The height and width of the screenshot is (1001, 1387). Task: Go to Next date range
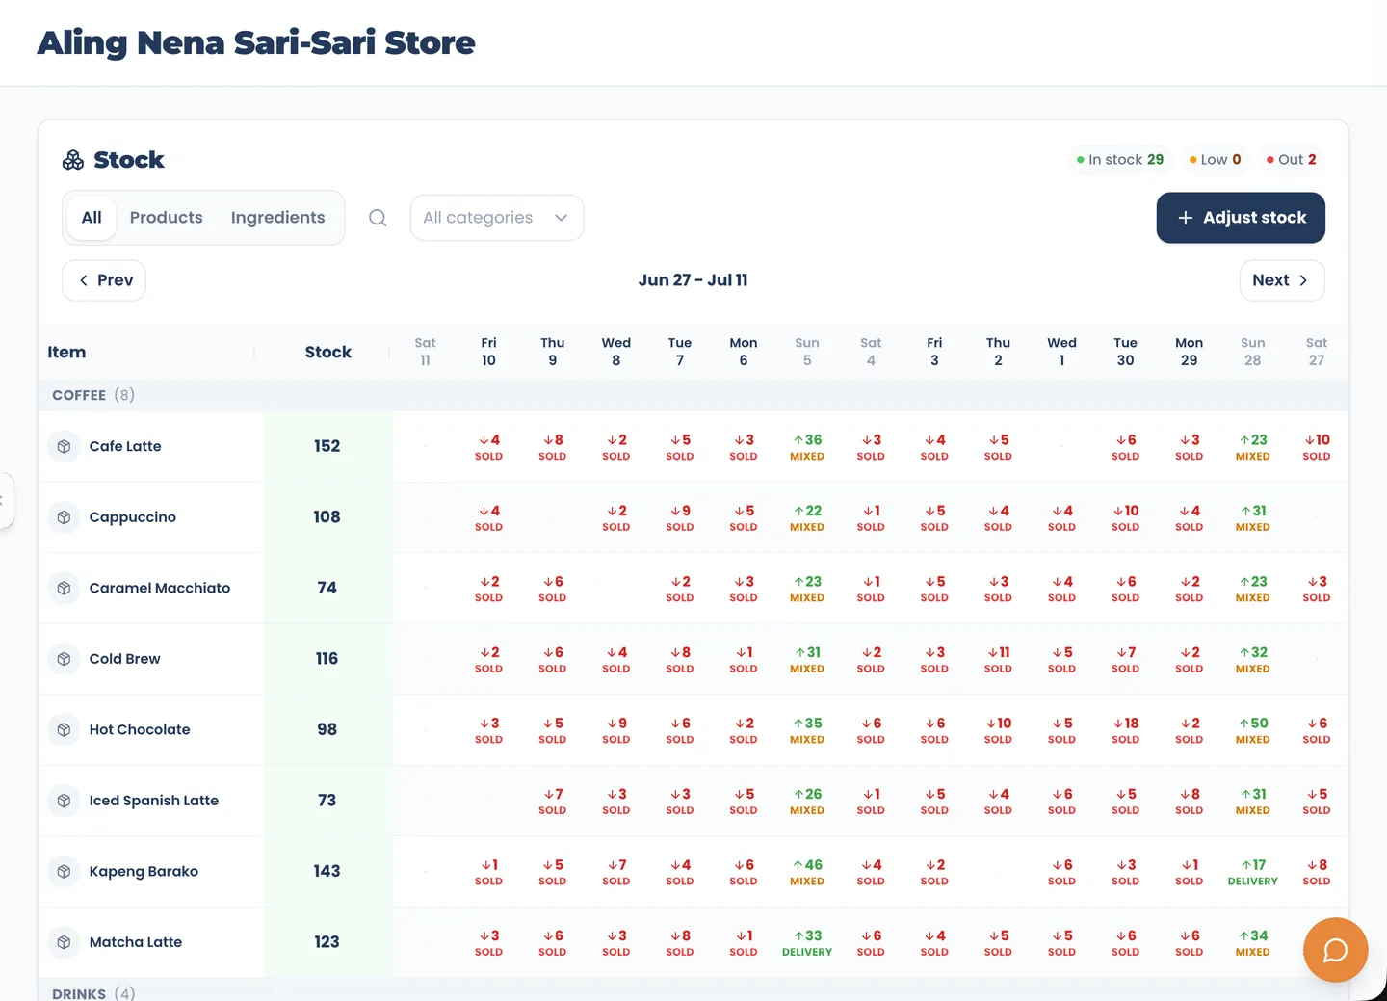(x=1282, y=280)
